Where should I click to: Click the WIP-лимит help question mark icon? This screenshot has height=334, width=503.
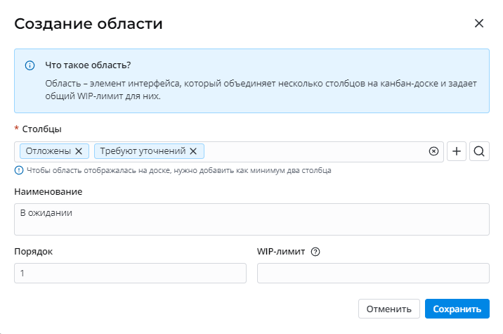315,252
